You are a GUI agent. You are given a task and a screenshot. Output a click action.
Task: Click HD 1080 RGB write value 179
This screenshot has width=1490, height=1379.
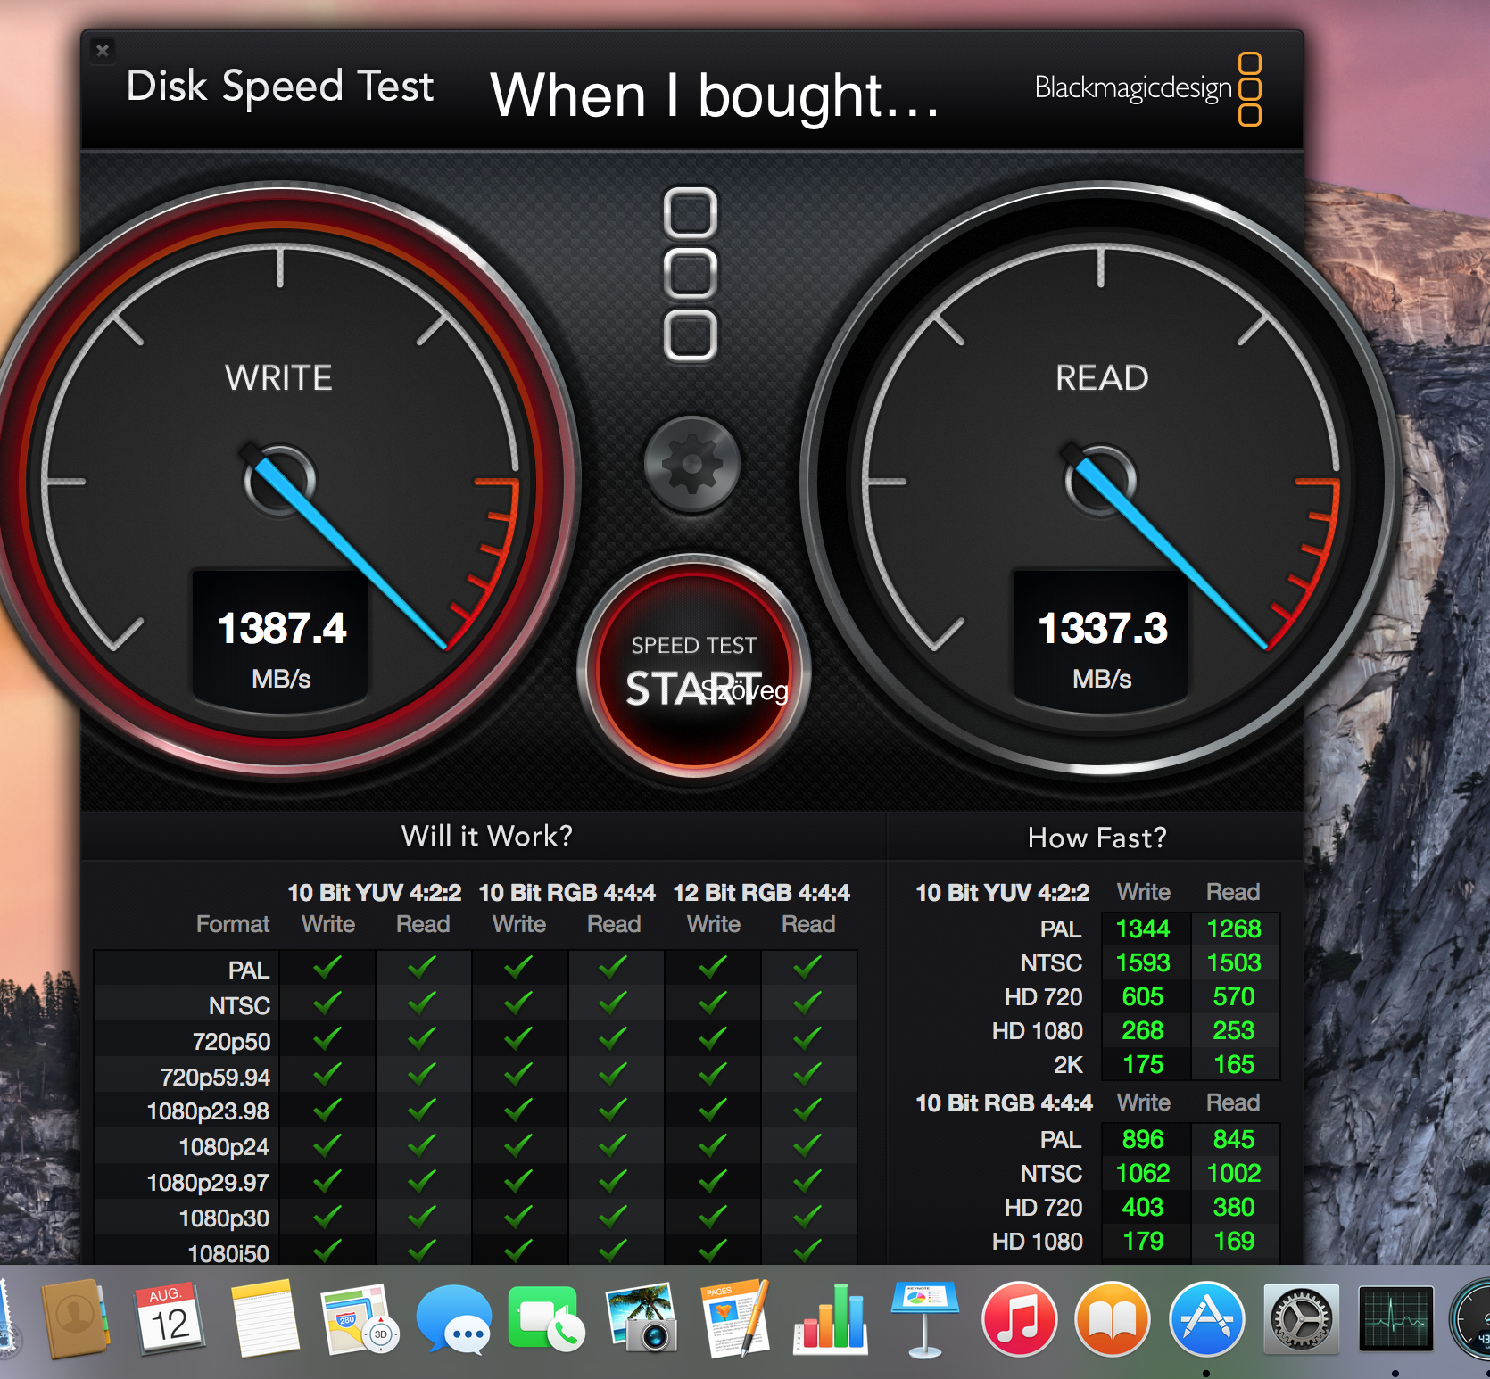(x=1143, y=1241)
